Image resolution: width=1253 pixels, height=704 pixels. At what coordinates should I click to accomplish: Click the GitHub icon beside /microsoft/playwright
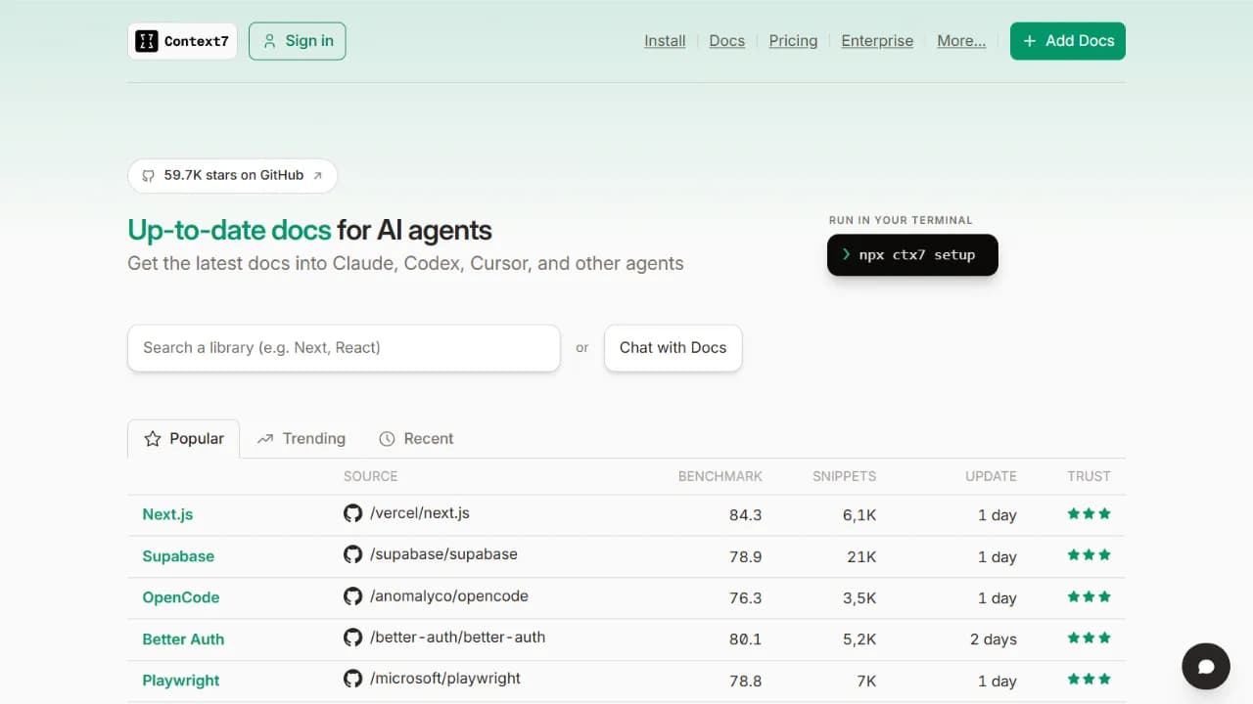tap(352, 679)
